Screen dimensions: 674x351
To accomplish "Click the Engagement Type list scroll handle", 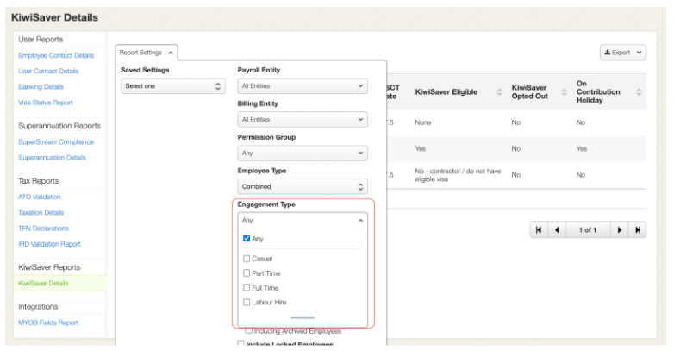I will [303, 318].
